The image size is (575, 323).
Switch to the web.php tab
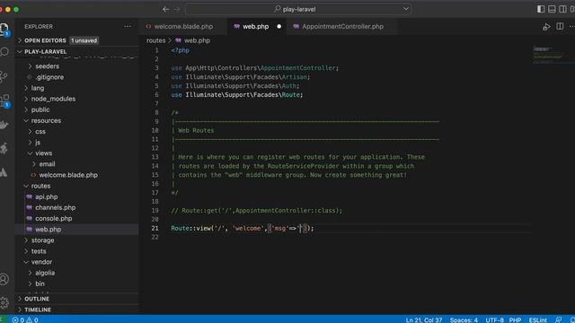pyautogui.click(x=255, y=26)
